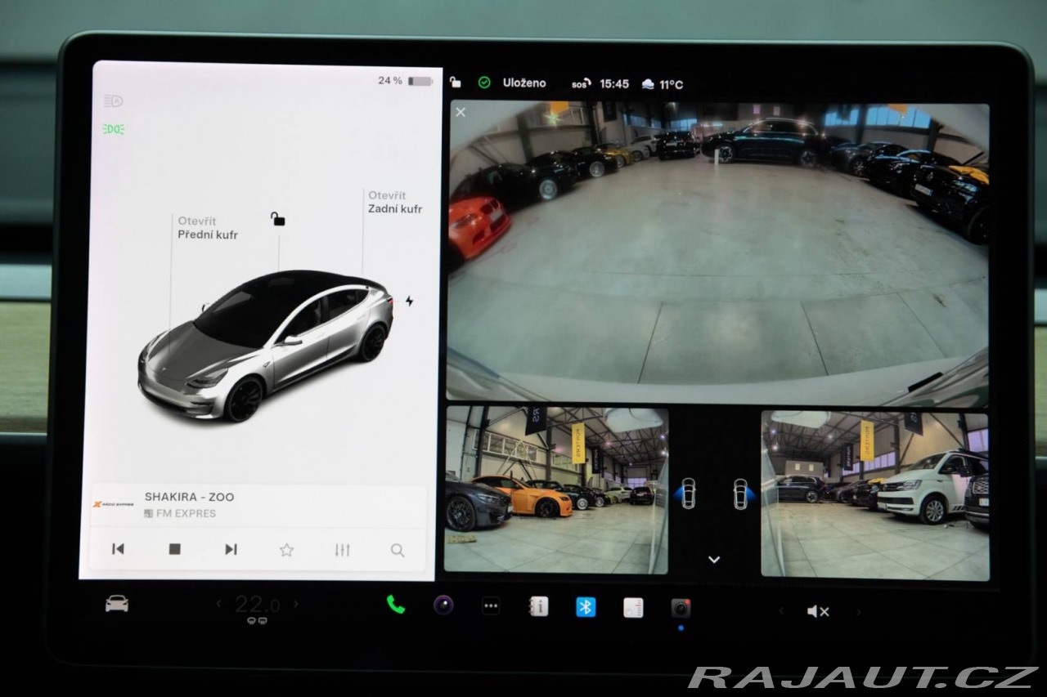Toggle the left side camera view
The image size is (1047, 697).
688,494
